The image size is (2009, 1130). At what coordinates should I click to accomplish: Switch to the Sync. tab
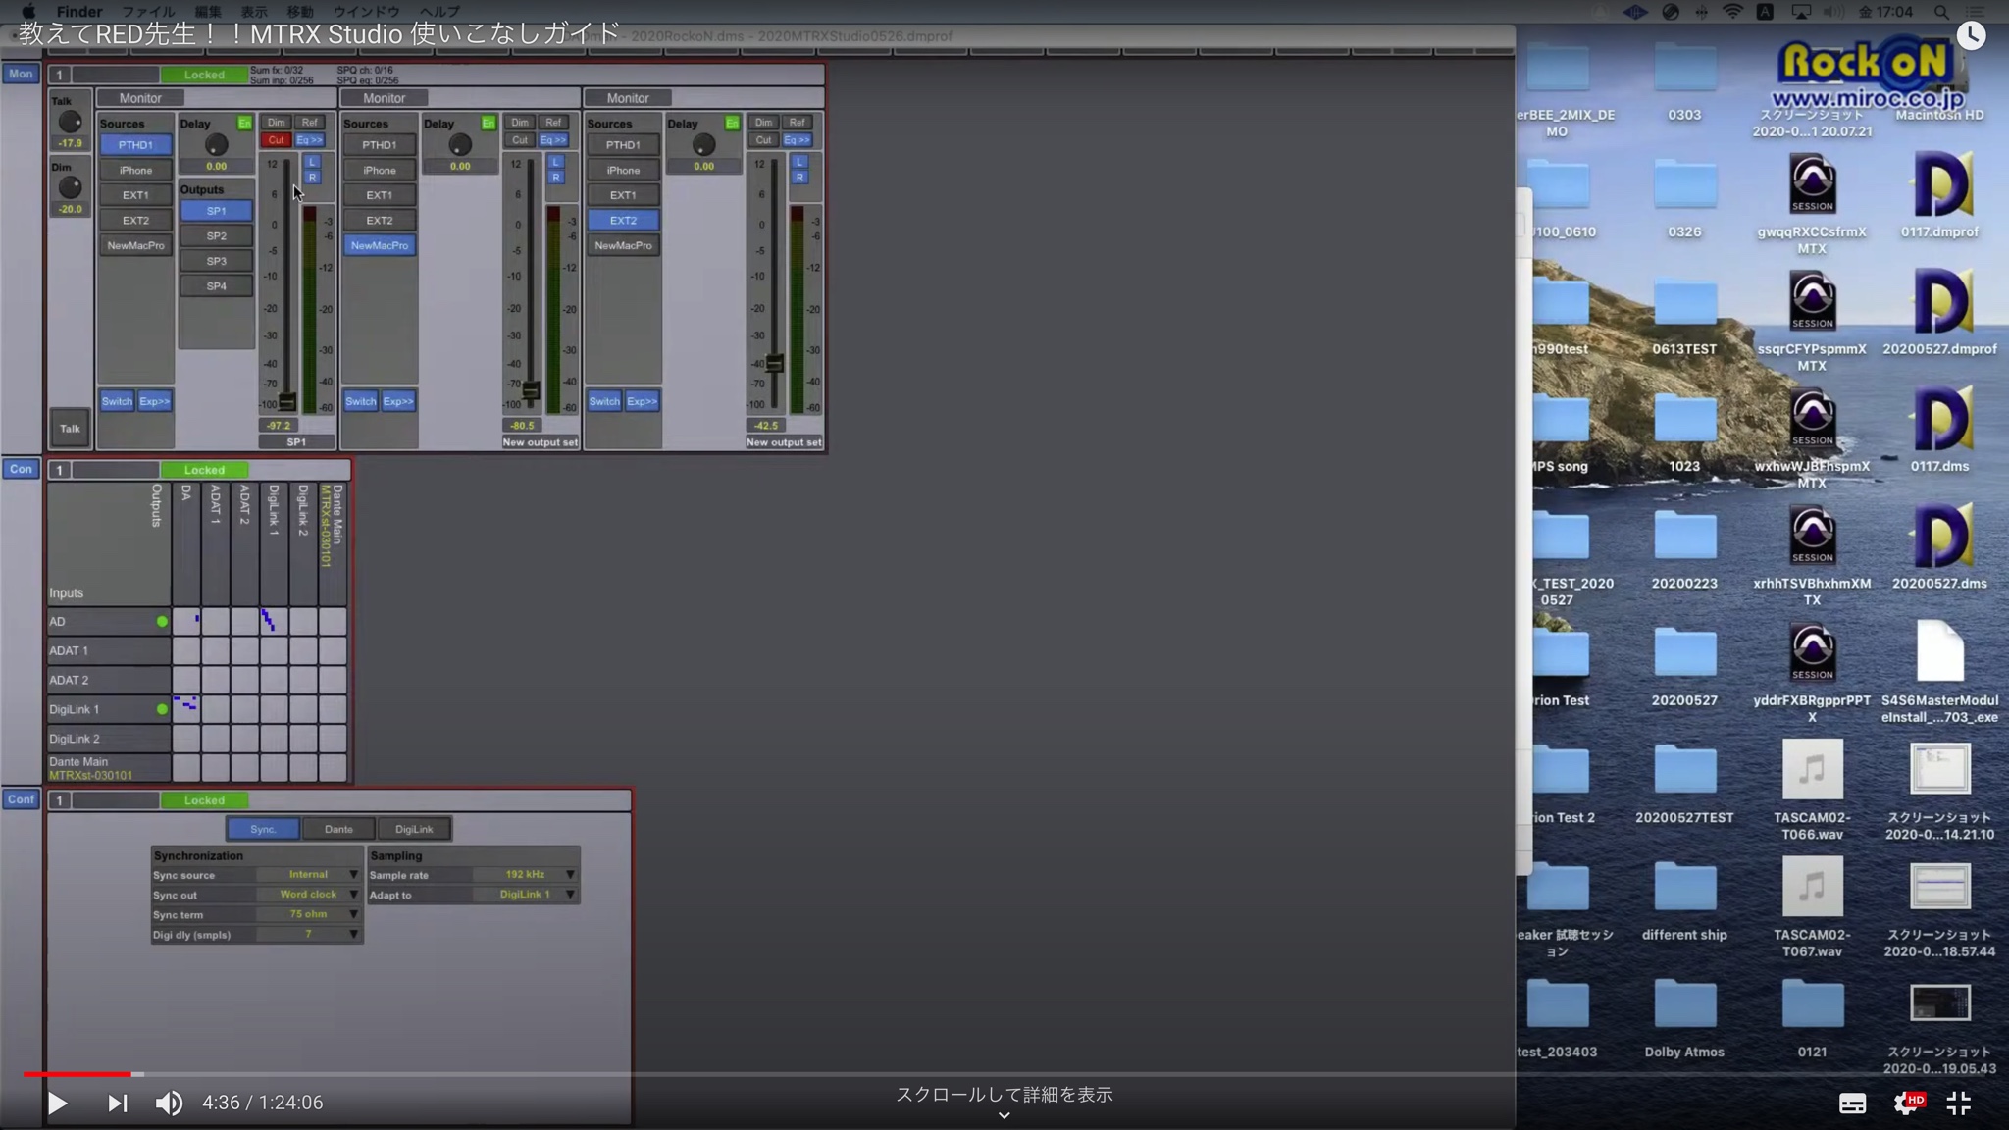click(x=263, y=829)
